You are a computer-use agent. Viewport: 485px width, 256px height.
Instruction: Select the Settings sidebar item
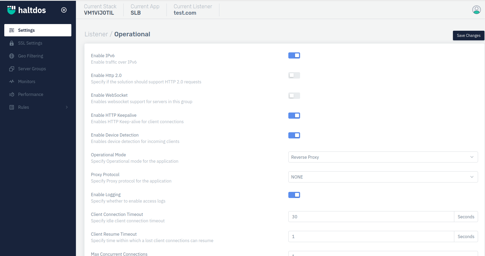pos(38,30)
